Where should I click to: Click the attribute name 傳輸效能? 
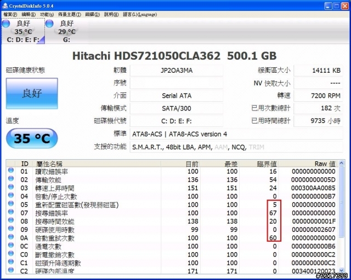pyautogui.click(x=48, y=180)
